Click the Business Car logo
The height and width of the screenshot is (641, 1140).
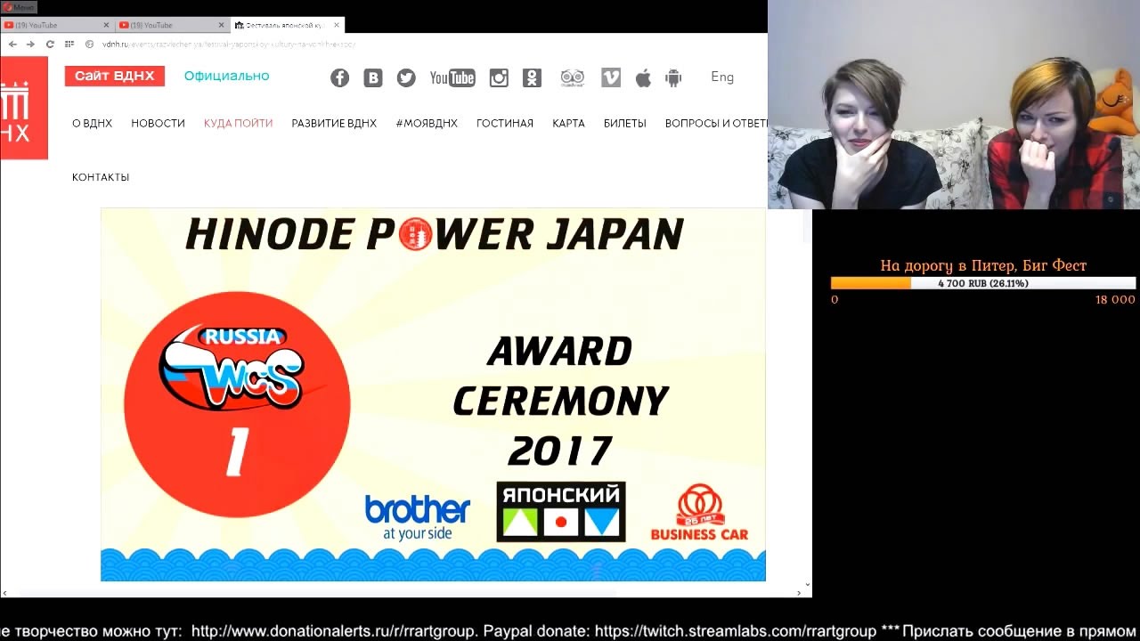(x=699, y=513)
